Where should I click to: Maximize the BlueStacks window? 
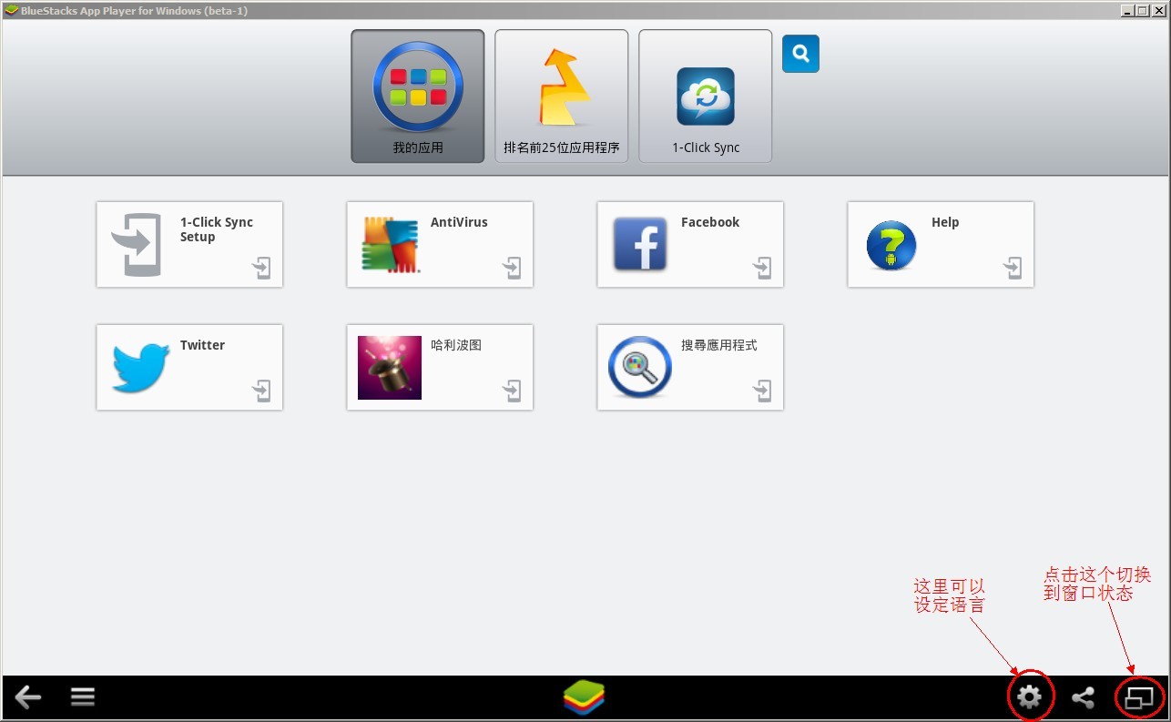1142,11
